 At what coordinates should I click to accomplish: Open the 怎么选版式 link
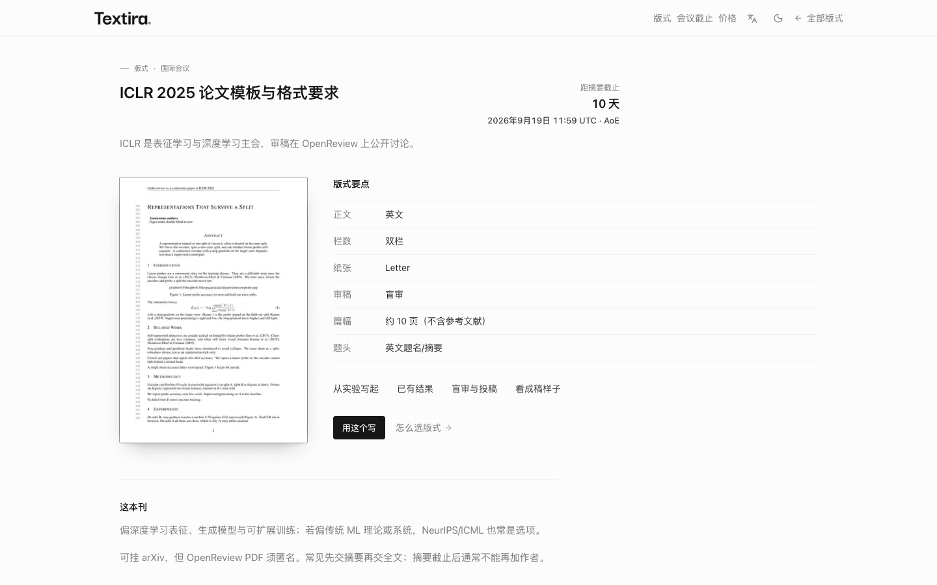(x=424, y=428)
